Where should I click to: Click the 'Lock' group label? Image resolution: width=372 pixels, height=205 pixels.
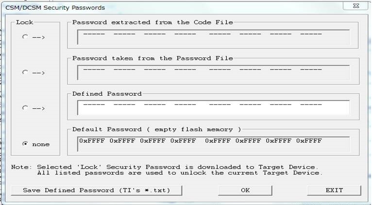(24, 22)
